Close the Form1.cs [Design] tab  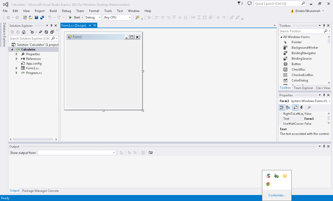[95, 25]
